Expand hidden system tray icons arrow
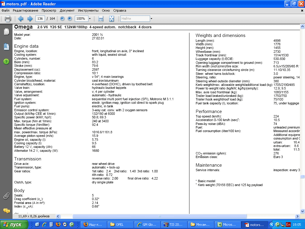This screenshot has height=229, width=305. point(272,225)
